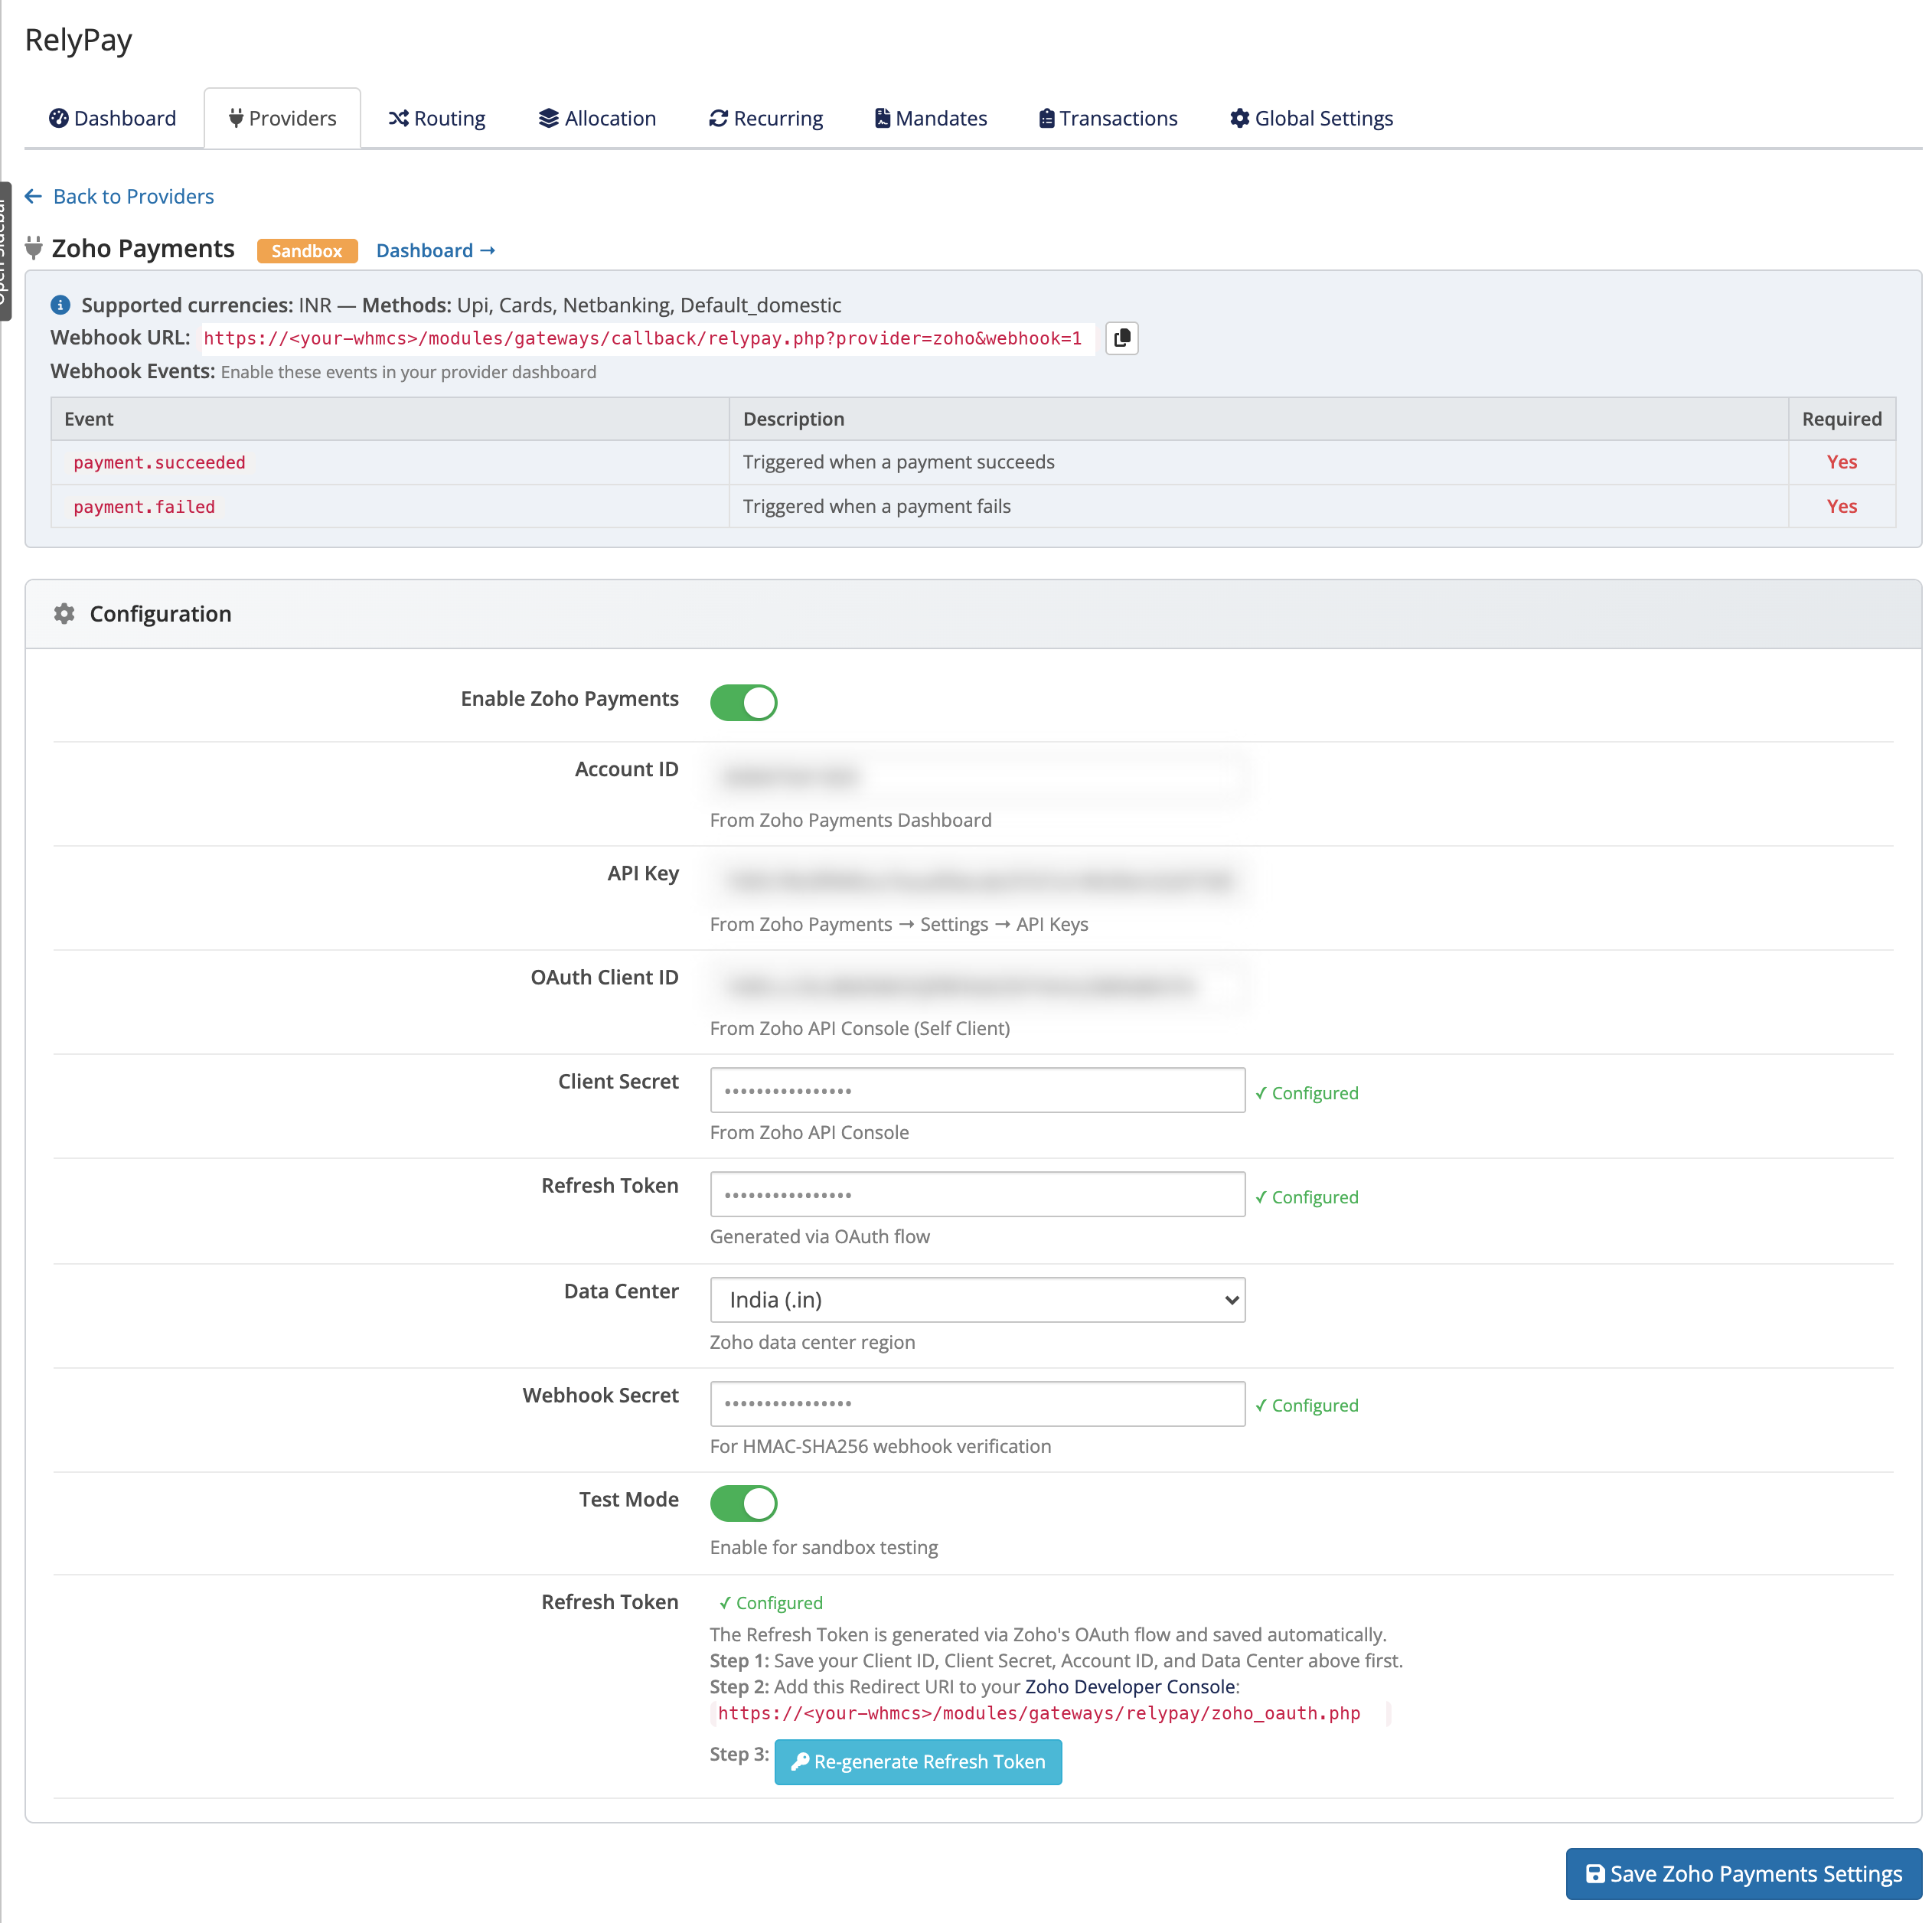Select the payment.failed event cell
This screenshot has width=1932, height=1923.
[390, 506]
